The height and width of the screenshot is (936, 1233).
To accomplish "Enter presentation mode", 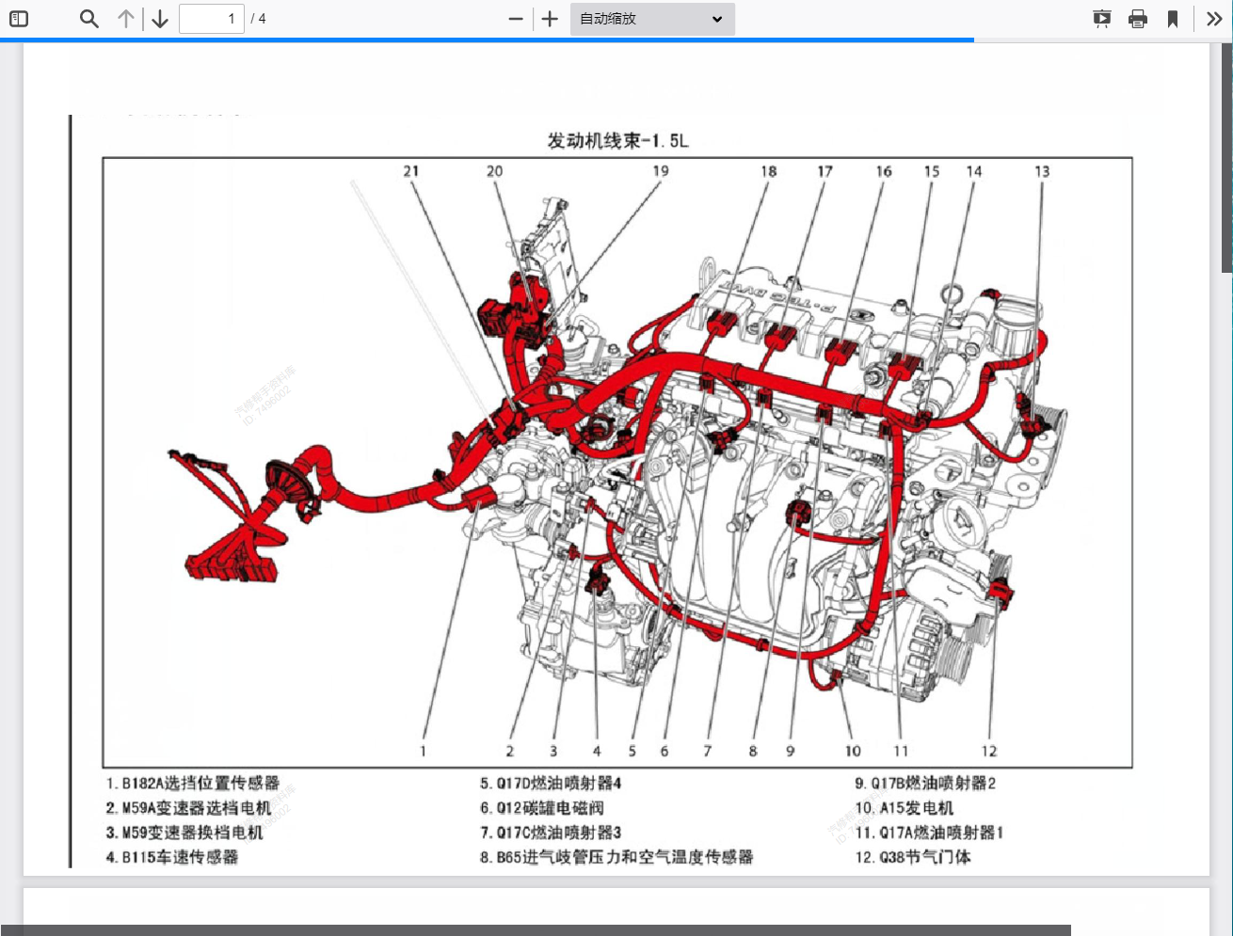I will [x=1101, y=19].
